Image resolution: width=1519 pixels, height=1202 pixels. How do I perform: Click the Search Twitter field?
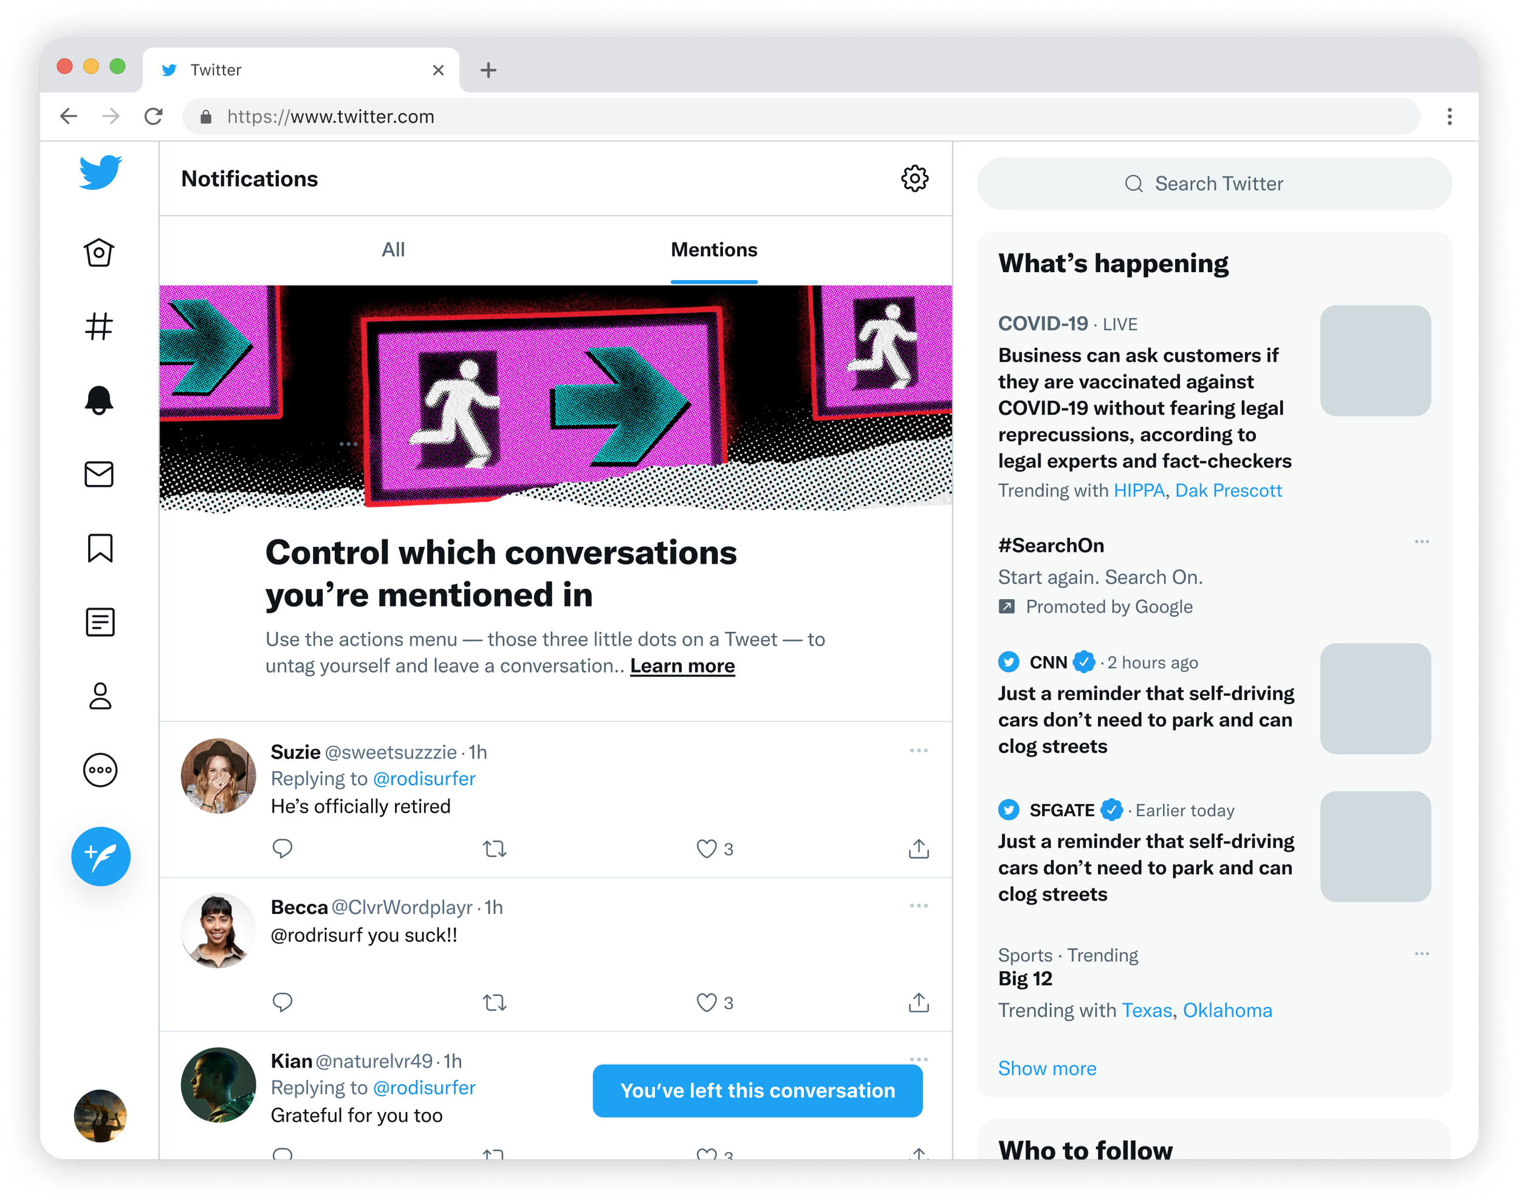(1213, 184)
